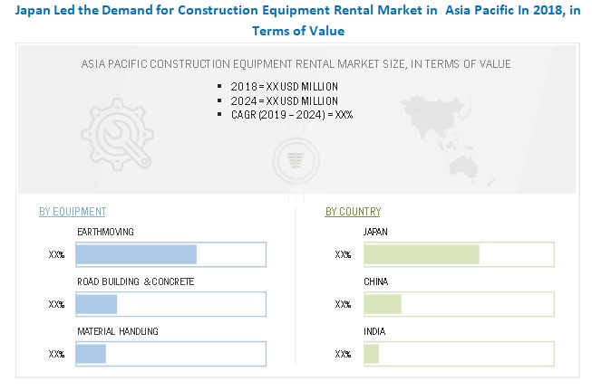Select the JAPAN country label
The height and width of the screenshot is (391, 592).
pyautogui.click(x=375, y=232)
